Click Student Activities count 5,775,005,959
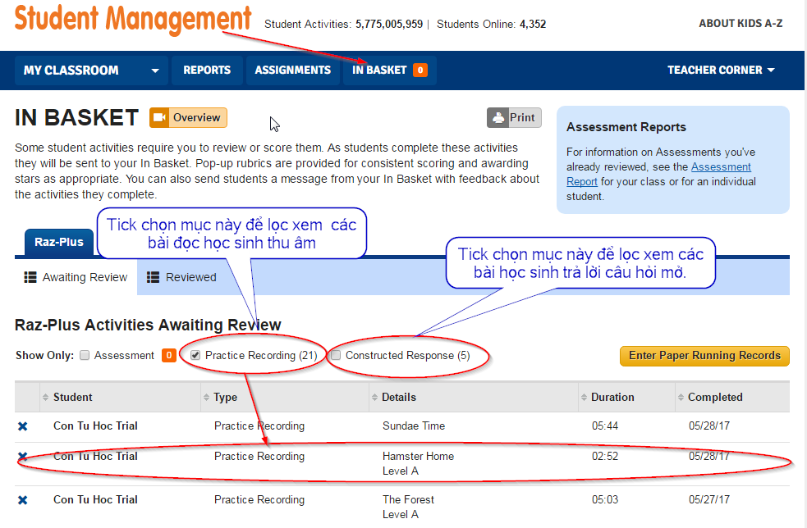 pos(389,24)
